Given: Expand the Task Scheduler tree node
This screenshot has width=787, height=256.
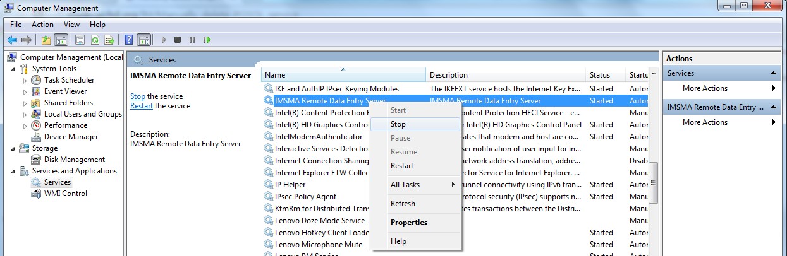Looking at the screenshot, I should click(x=25, y=81).
